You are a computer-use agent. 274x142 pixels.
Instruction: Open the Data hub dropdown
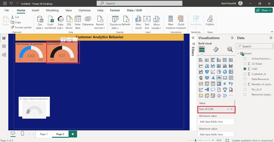tap(60, 23)
